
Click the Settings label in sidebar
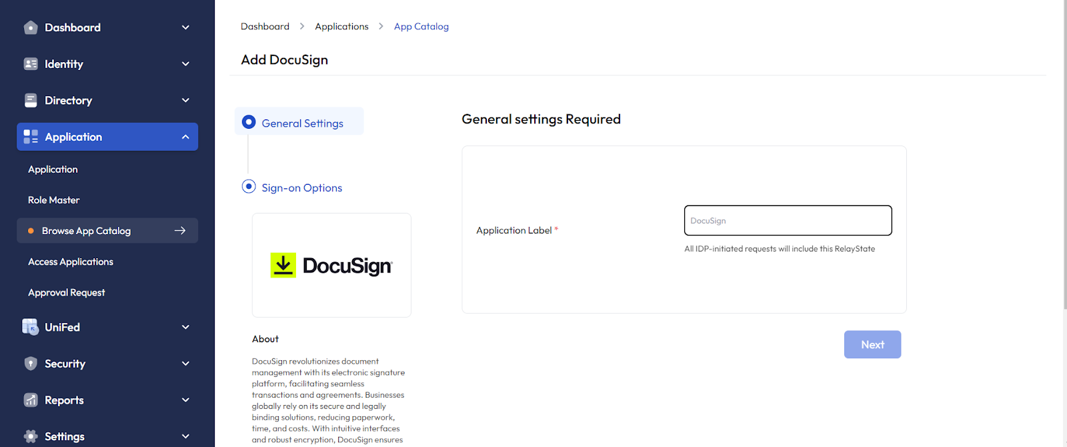click(65, 436)
